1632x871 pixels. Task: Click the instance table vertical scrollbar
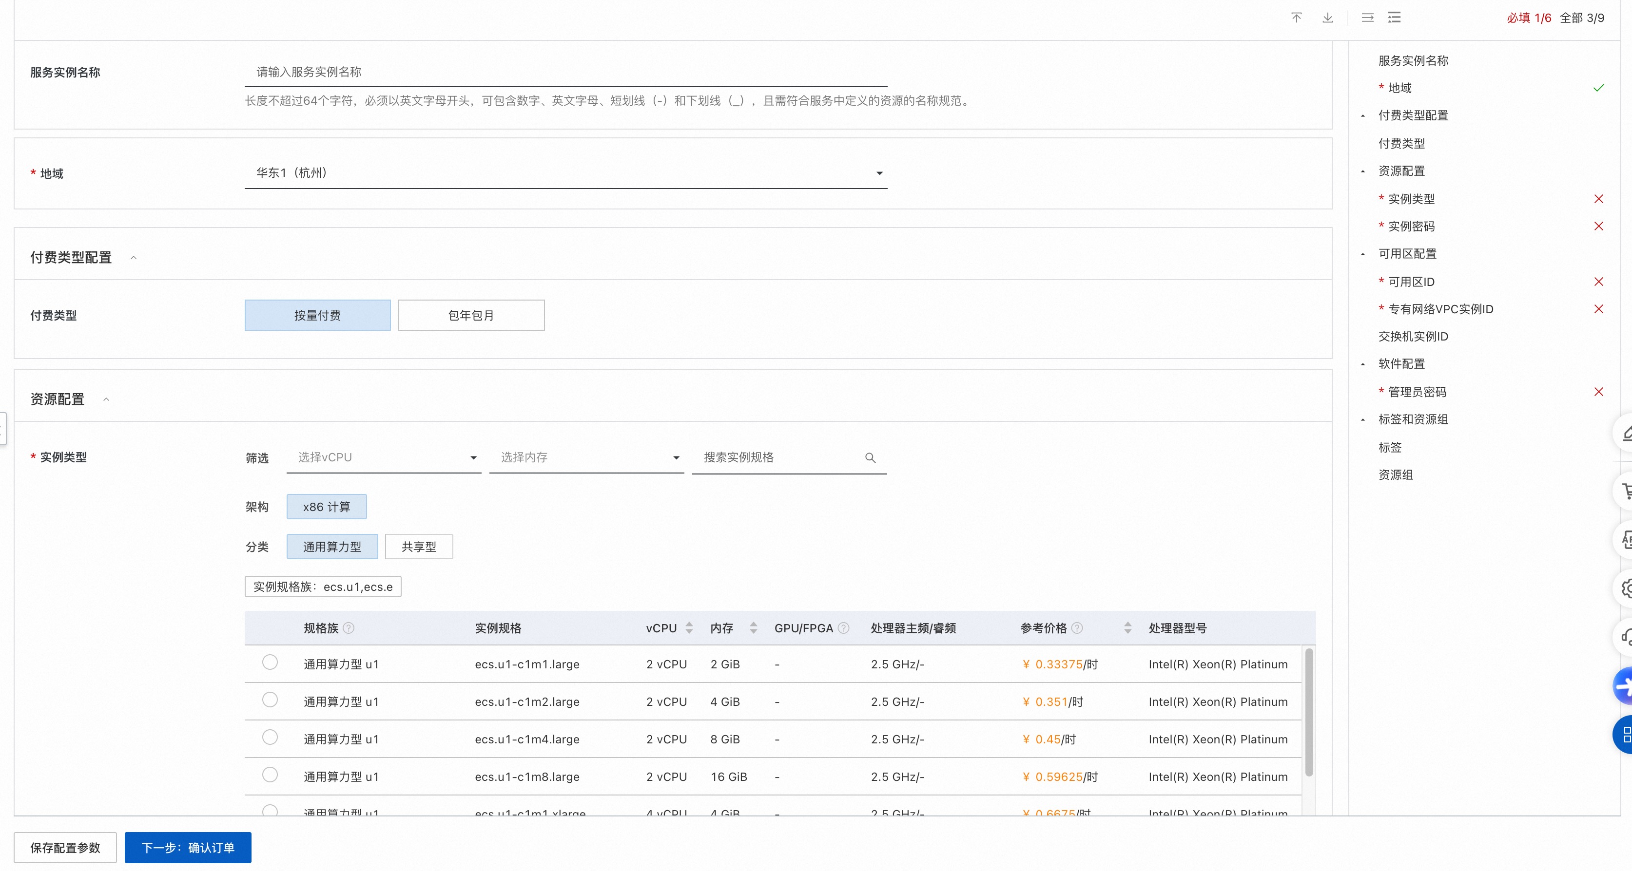[x=1309, y=712]
